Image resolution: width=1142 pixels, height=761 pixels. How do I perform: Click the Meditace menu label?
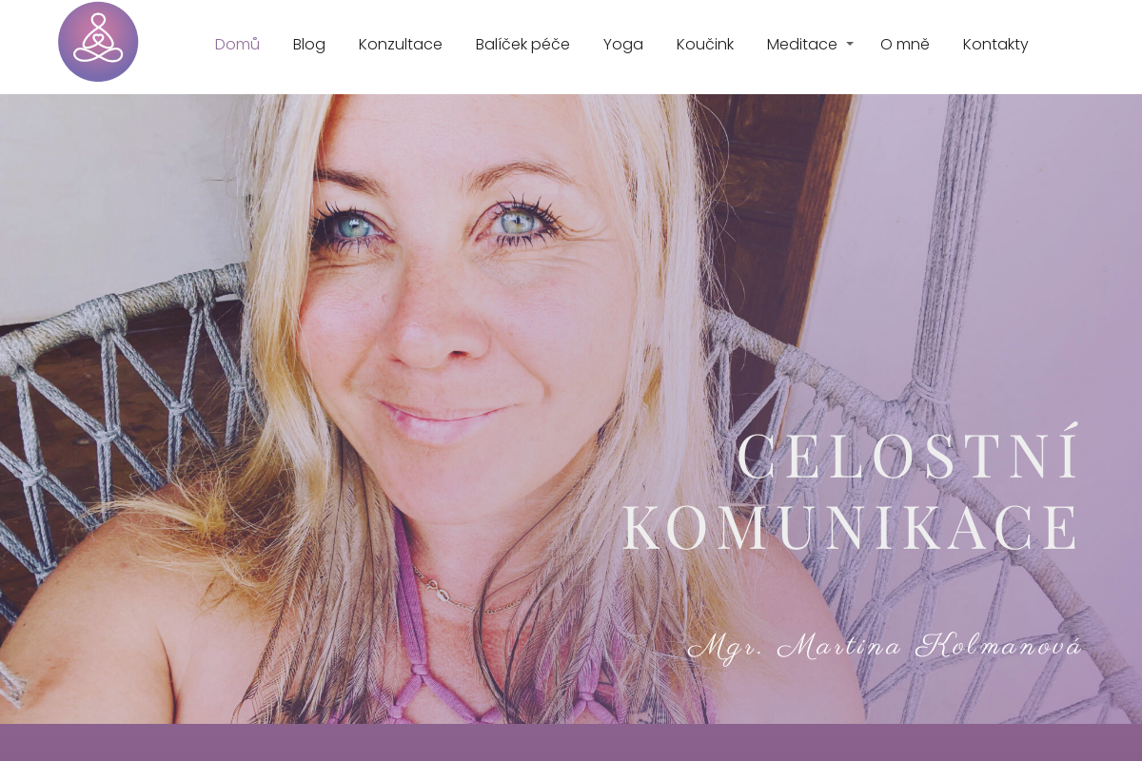point(802,44)
